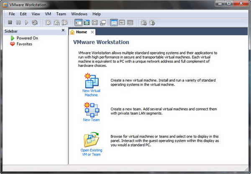This screenshot has height=174, width=251.
Task: Click the Power Off stop toolbar icon
Action: [10, 23]
